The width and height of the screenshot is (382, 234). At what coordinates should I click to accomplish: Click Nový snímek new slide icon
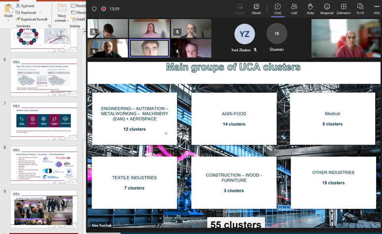pos(62,7)
